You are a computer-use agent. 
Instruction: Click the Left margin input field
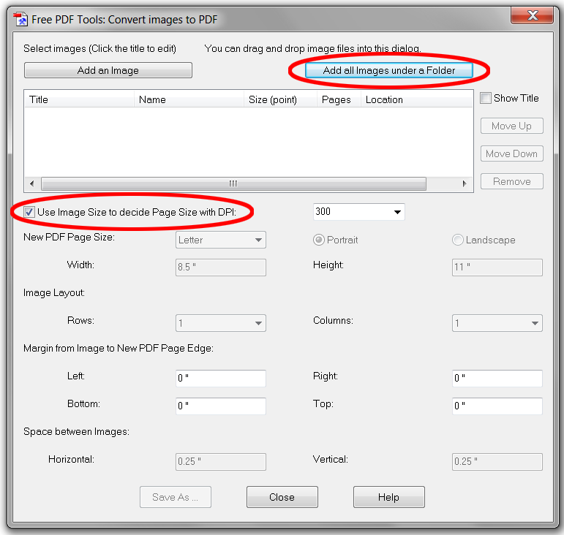pyautogui.click(x=220, y=379)
